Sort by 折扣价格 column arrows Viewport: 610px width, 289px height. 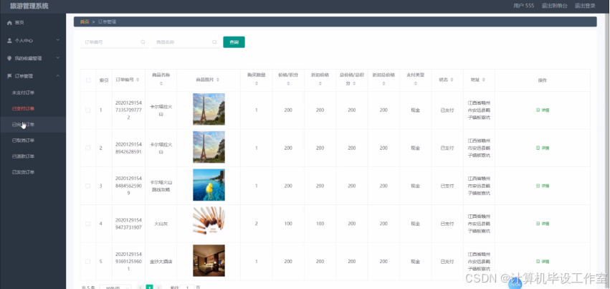click(320, 84)
